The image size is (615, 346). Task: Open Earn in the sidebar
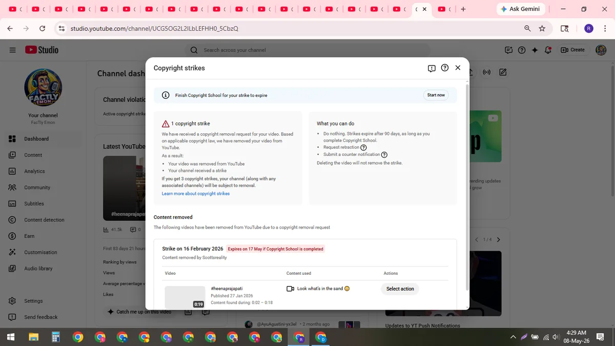(x=44, y=236)
